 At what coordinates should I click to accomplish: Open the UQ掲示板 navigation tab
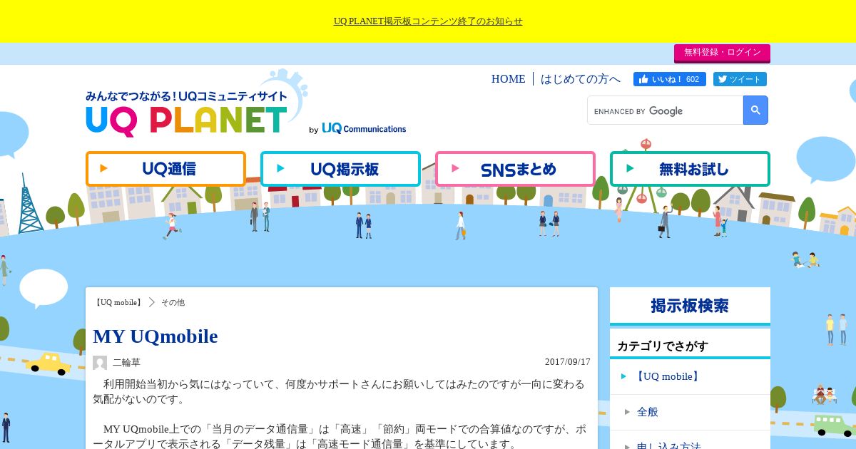tap(340, 169)
